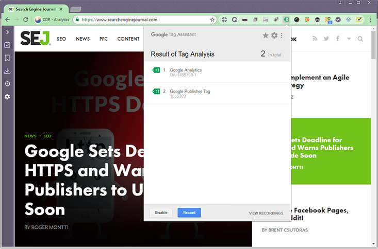Open the green sidebar article card
378x249 pixels.
click(x=331, y=151)
